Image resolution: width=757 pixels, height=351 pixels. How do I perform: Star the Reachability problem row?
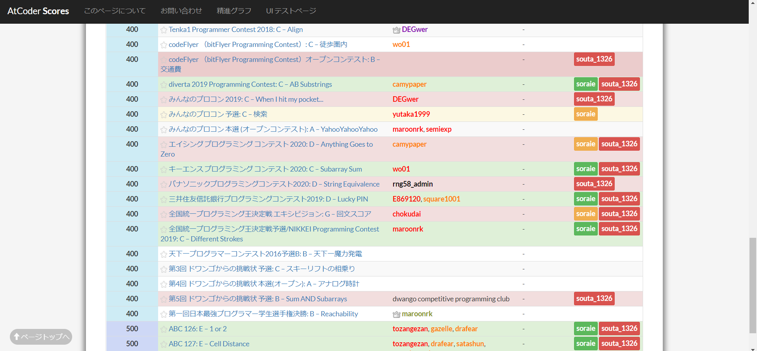pos(164,314)
